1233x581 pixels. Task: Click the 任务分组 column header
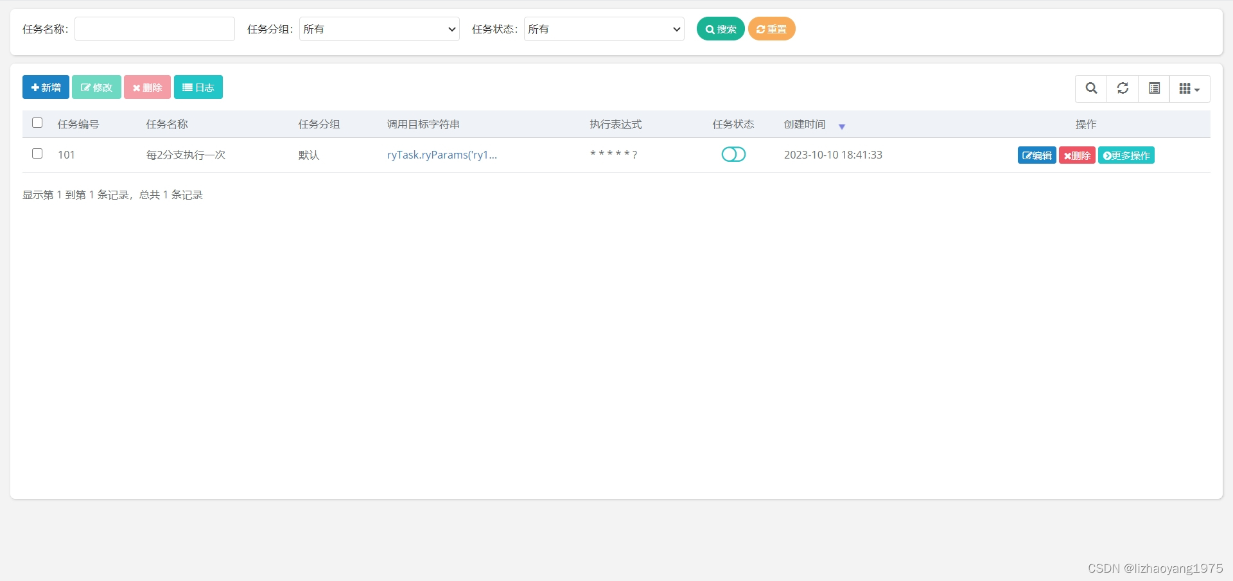[x=319, y=124]
